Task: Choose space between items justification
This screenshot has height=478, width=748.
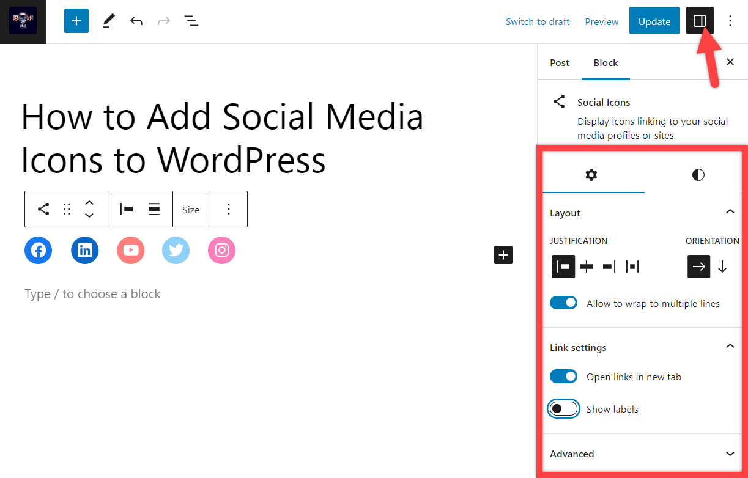Action: (632, 267)
